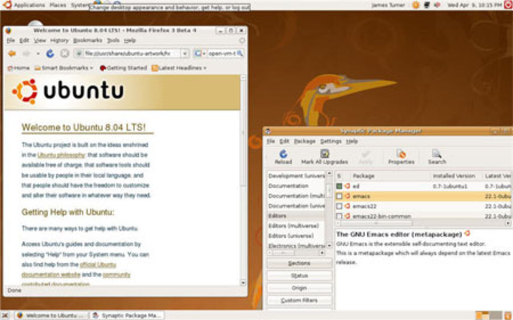Open the address bar dropdown in Firefox
Screen dimensions: 513x320
pyautogui.click(x=184, y=54)
